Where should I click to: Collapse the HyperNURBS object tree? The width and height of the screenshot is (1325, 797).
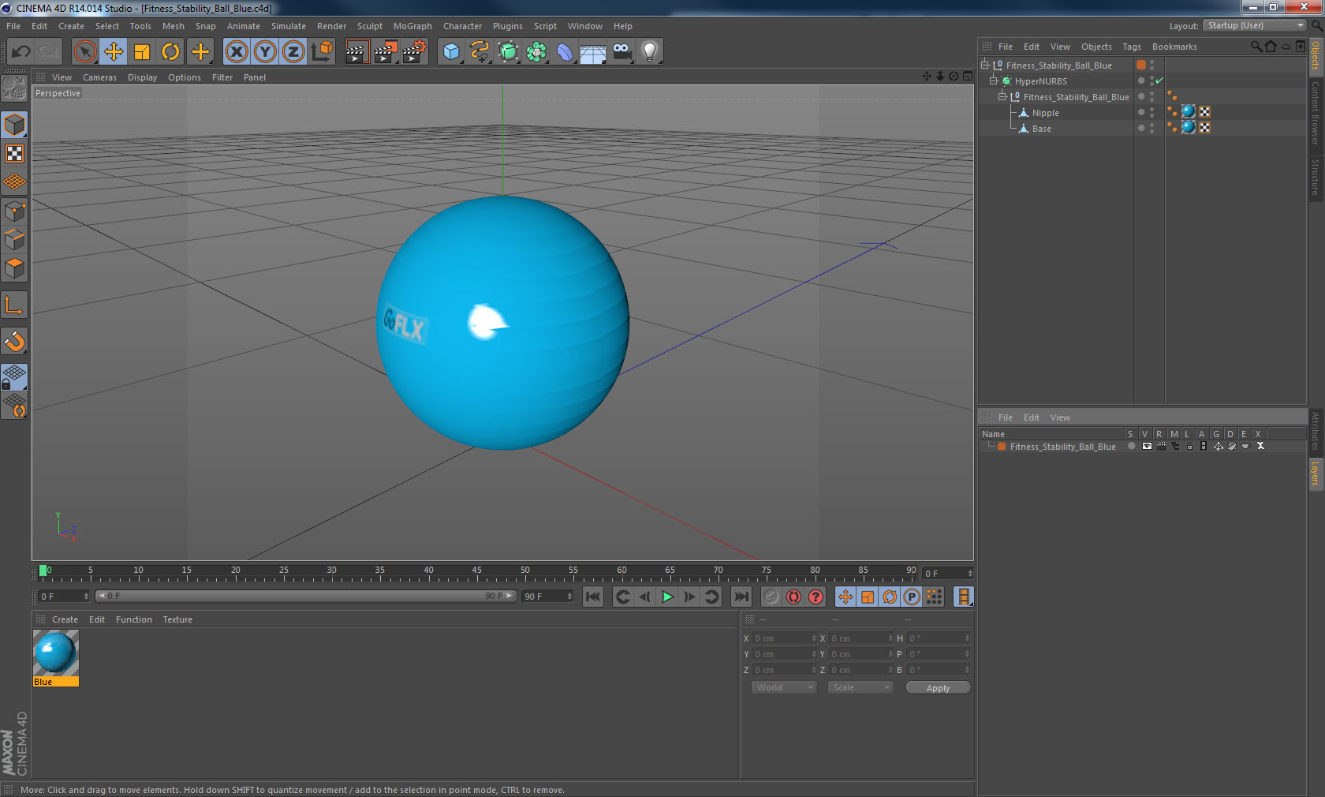pyautogui.click(x=994, y=81)
